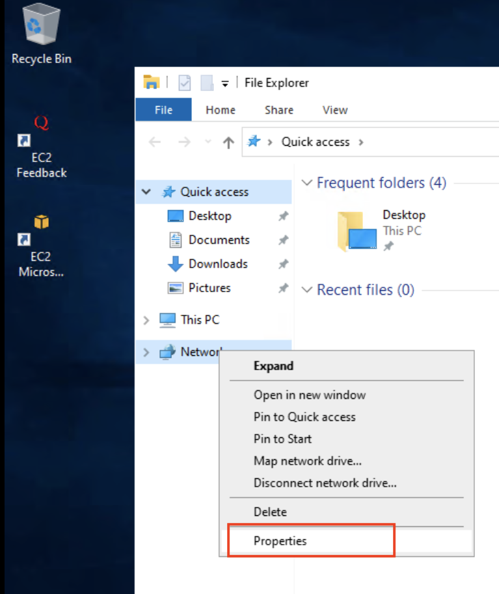
Task: Click the Pictures image icon in navigation pane
Action: pyautogui.click(x=176, y=288)
